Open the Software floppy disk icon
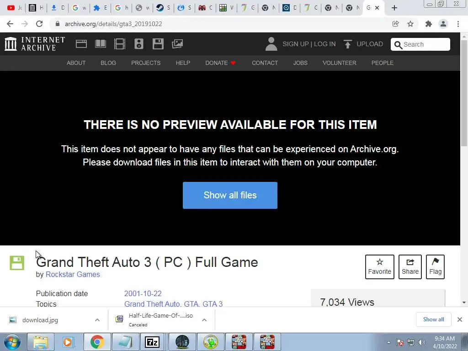 158,44
